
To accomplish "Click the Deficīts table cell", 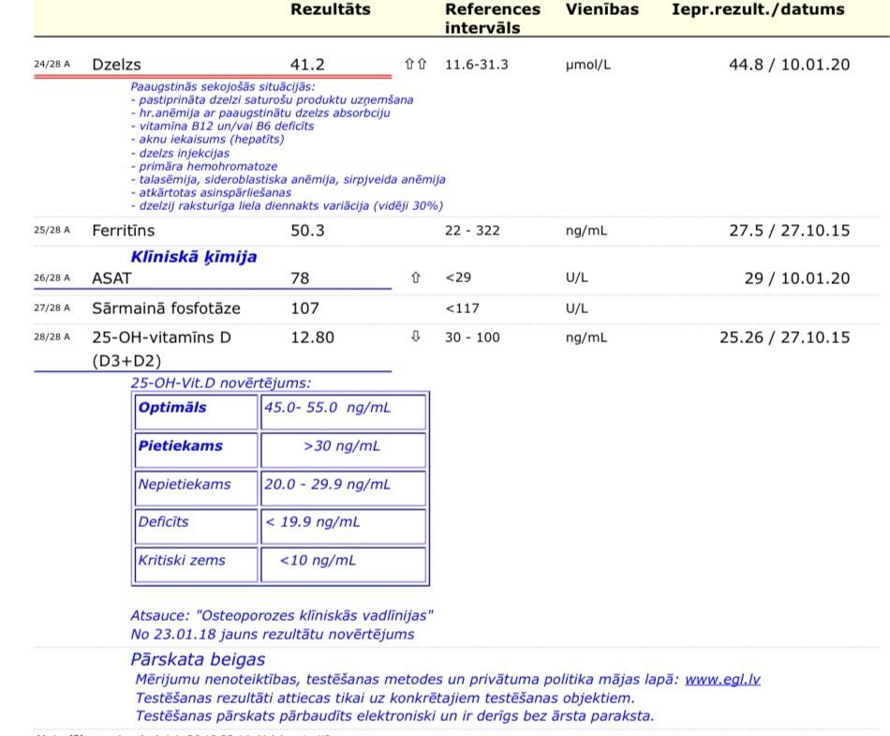I will pos(197,526).
